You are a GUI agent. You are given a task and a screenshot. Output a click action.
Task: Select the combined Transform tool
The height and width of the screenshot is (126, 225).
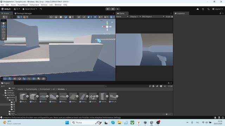[4, 38]
